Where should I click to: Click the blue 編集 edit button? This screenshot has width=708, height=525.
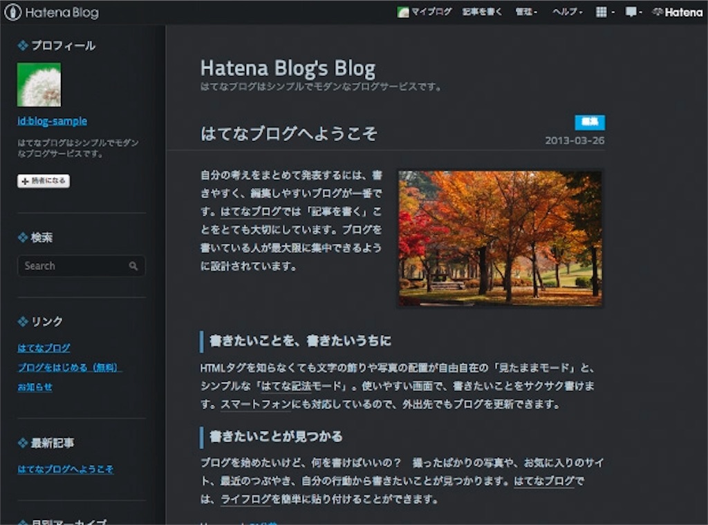pos(590,122)
